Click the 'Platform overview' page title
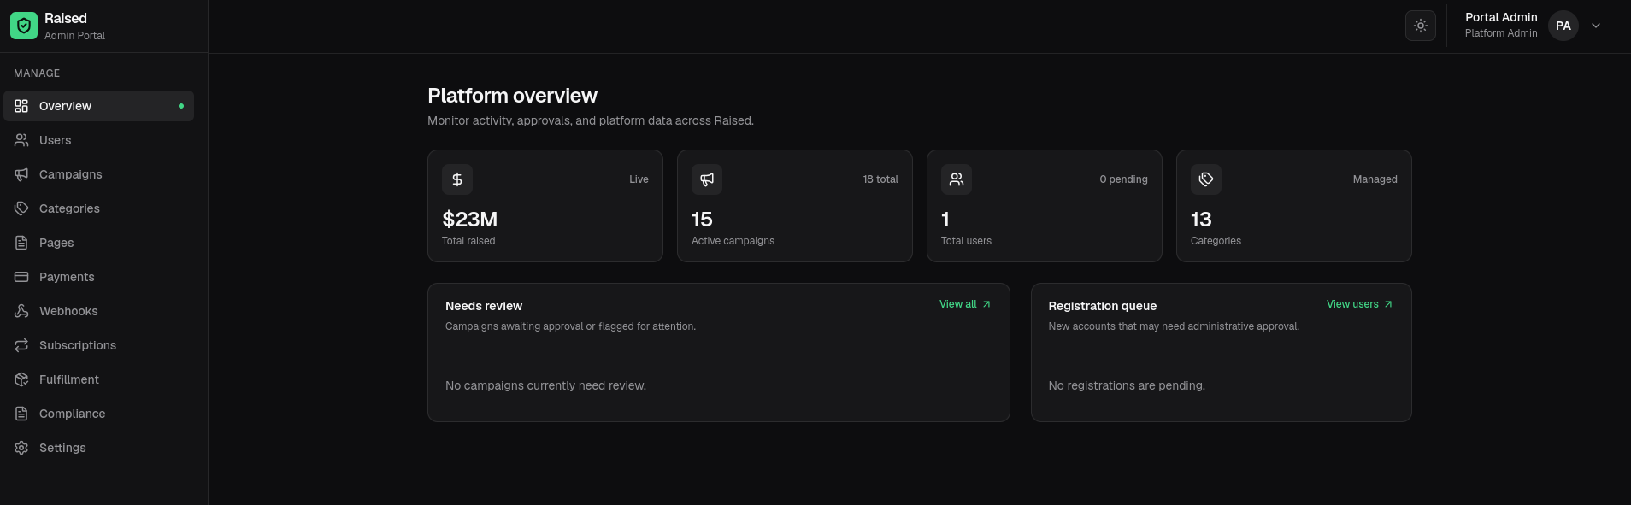The height and width of the screenshot is (505, 1631). 512,96
